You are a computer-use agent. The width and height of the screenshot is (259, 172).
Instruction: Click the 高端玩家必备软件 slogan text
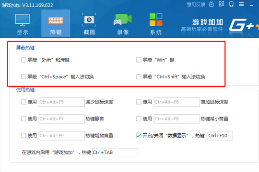point(202,29)
